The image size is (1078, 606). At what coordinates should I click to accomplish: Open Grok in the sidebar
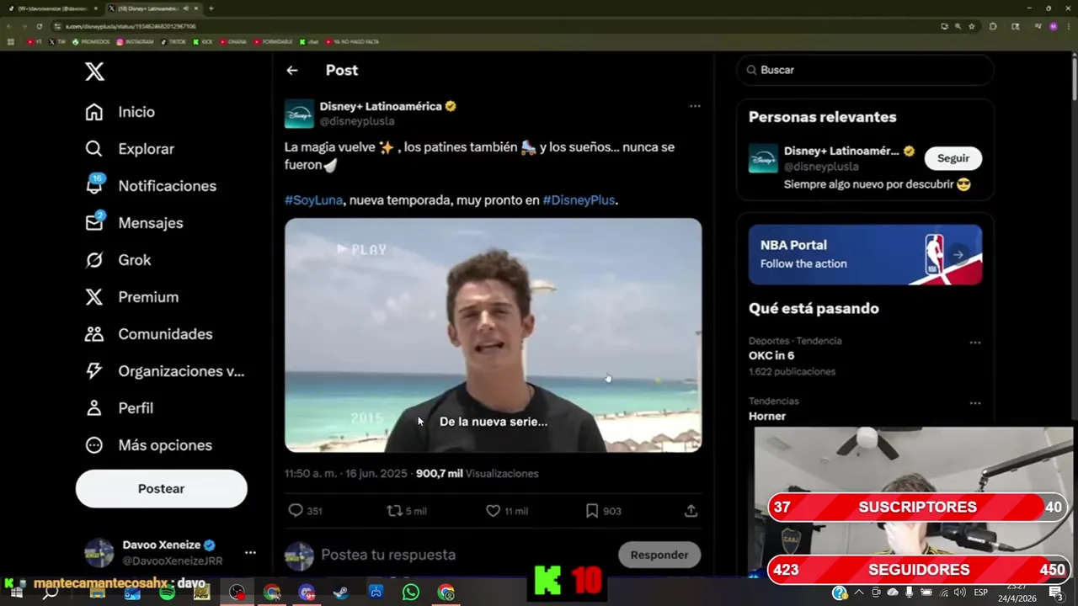[x=118, y=260]
